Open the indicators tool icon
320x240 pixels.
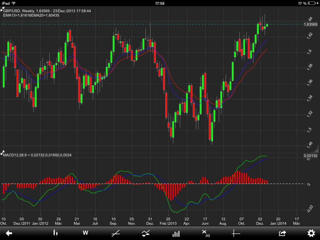pyautogui.click(x=145, y=233)
